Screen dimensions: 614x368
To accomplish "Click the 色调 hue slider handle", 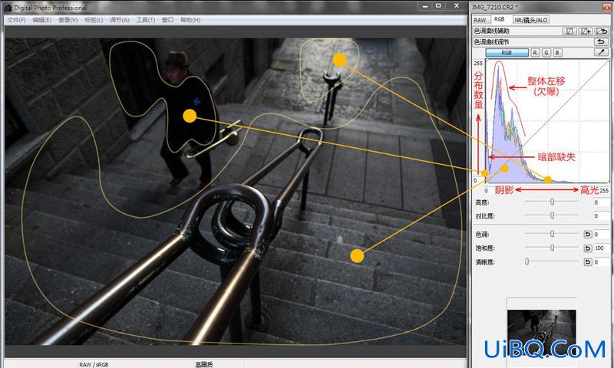I will (x=552, y=234).
